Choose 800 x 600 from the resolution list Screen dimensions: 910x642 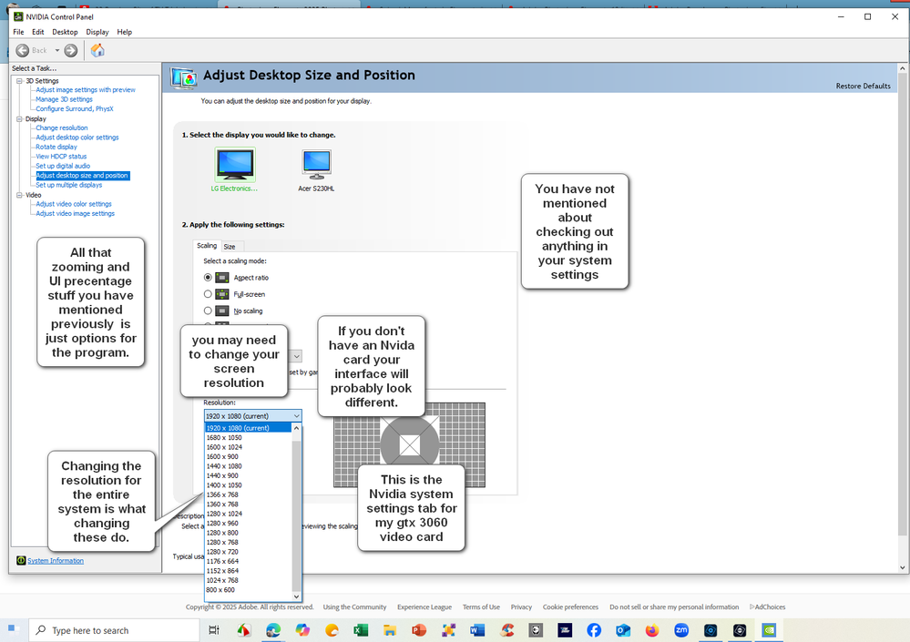point(248,590)
